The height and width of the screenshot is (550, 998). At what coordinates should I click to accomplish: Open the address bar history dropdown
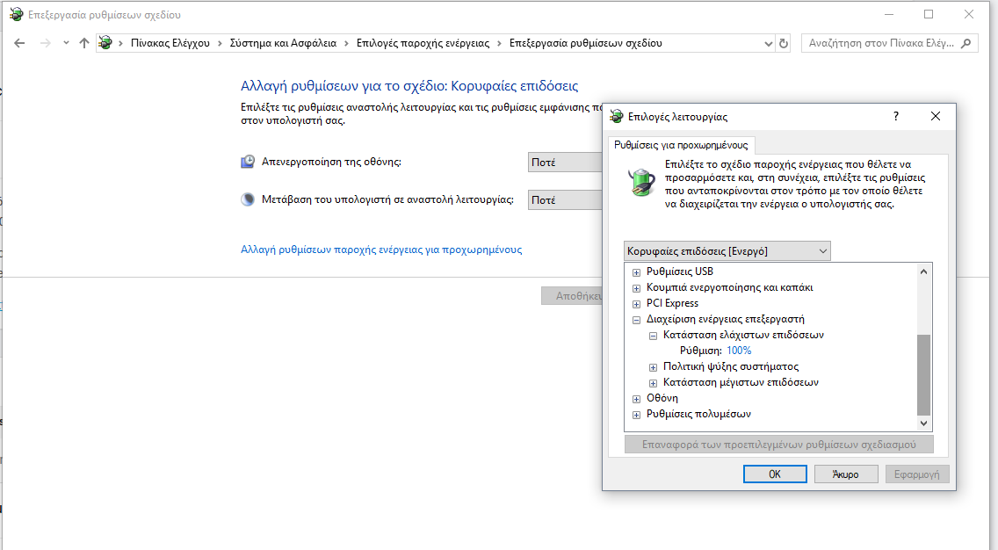coord(768,43)
